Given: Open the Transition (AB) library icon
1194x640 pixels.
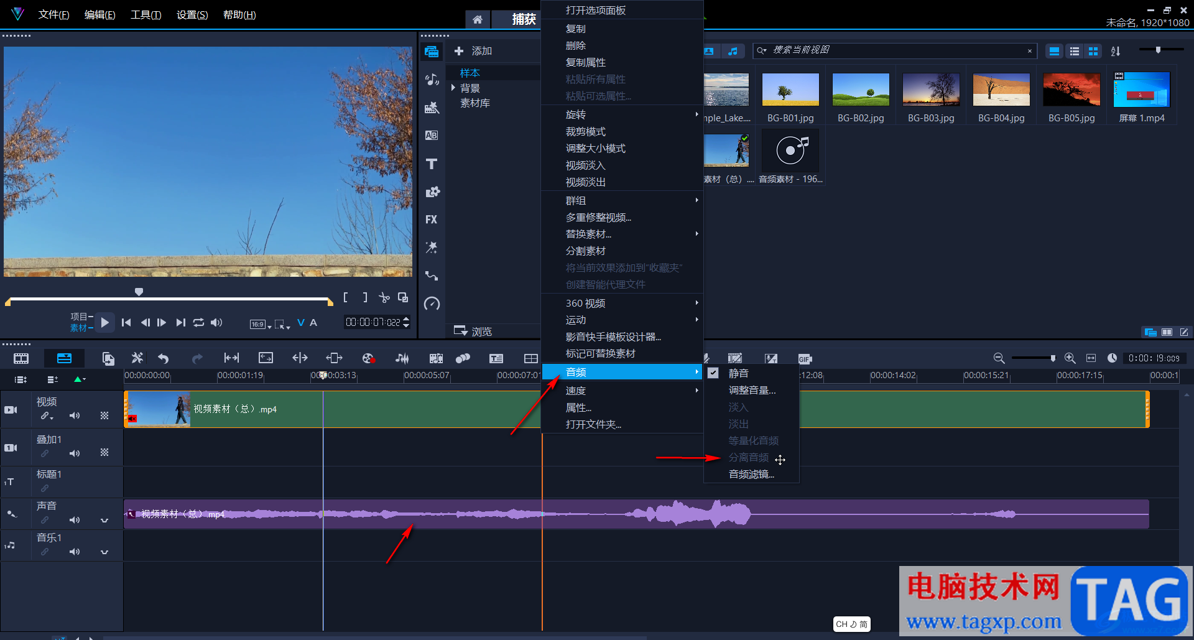Looking at the screenshot, I should coord(432,136).
